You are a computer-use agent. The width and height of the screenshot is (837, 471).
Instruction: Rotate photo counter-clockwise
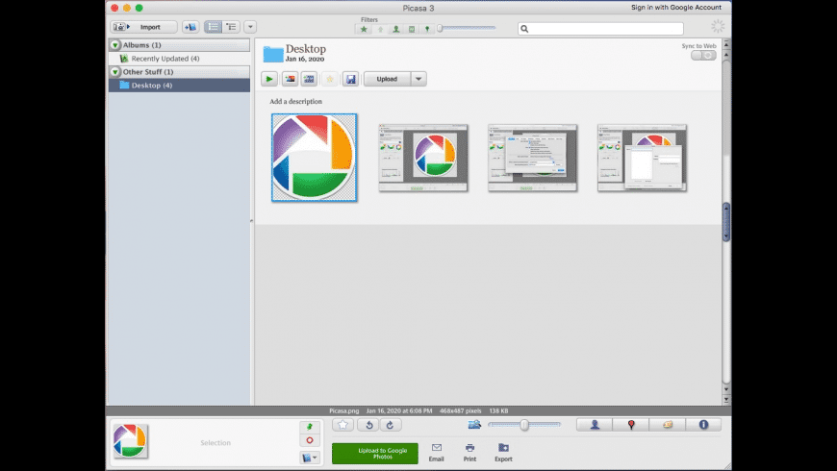(x=367, y=425)
